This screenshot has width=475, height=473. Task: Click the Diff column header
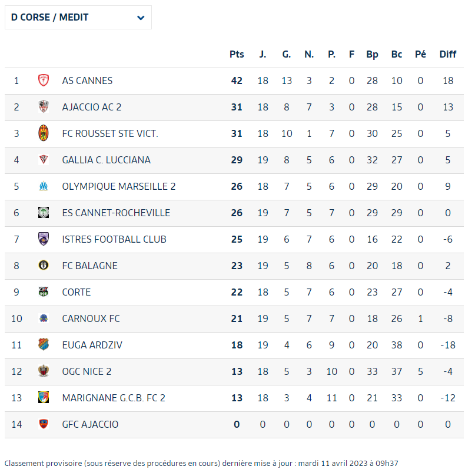[x=448, y=54]
